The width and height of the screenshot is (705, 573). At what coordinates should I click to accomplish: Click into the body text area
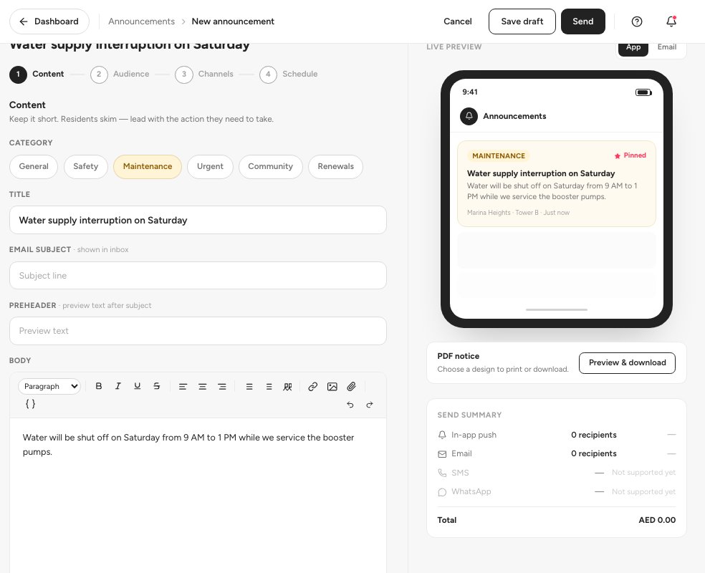pos(198,494)
